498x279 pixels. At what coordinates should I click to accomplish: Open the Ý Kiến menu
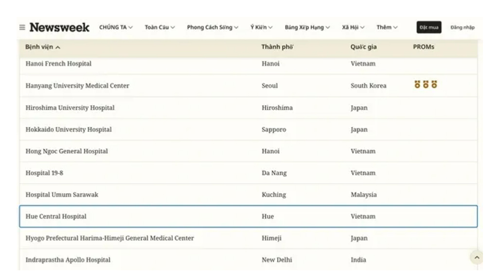point(261,28)
